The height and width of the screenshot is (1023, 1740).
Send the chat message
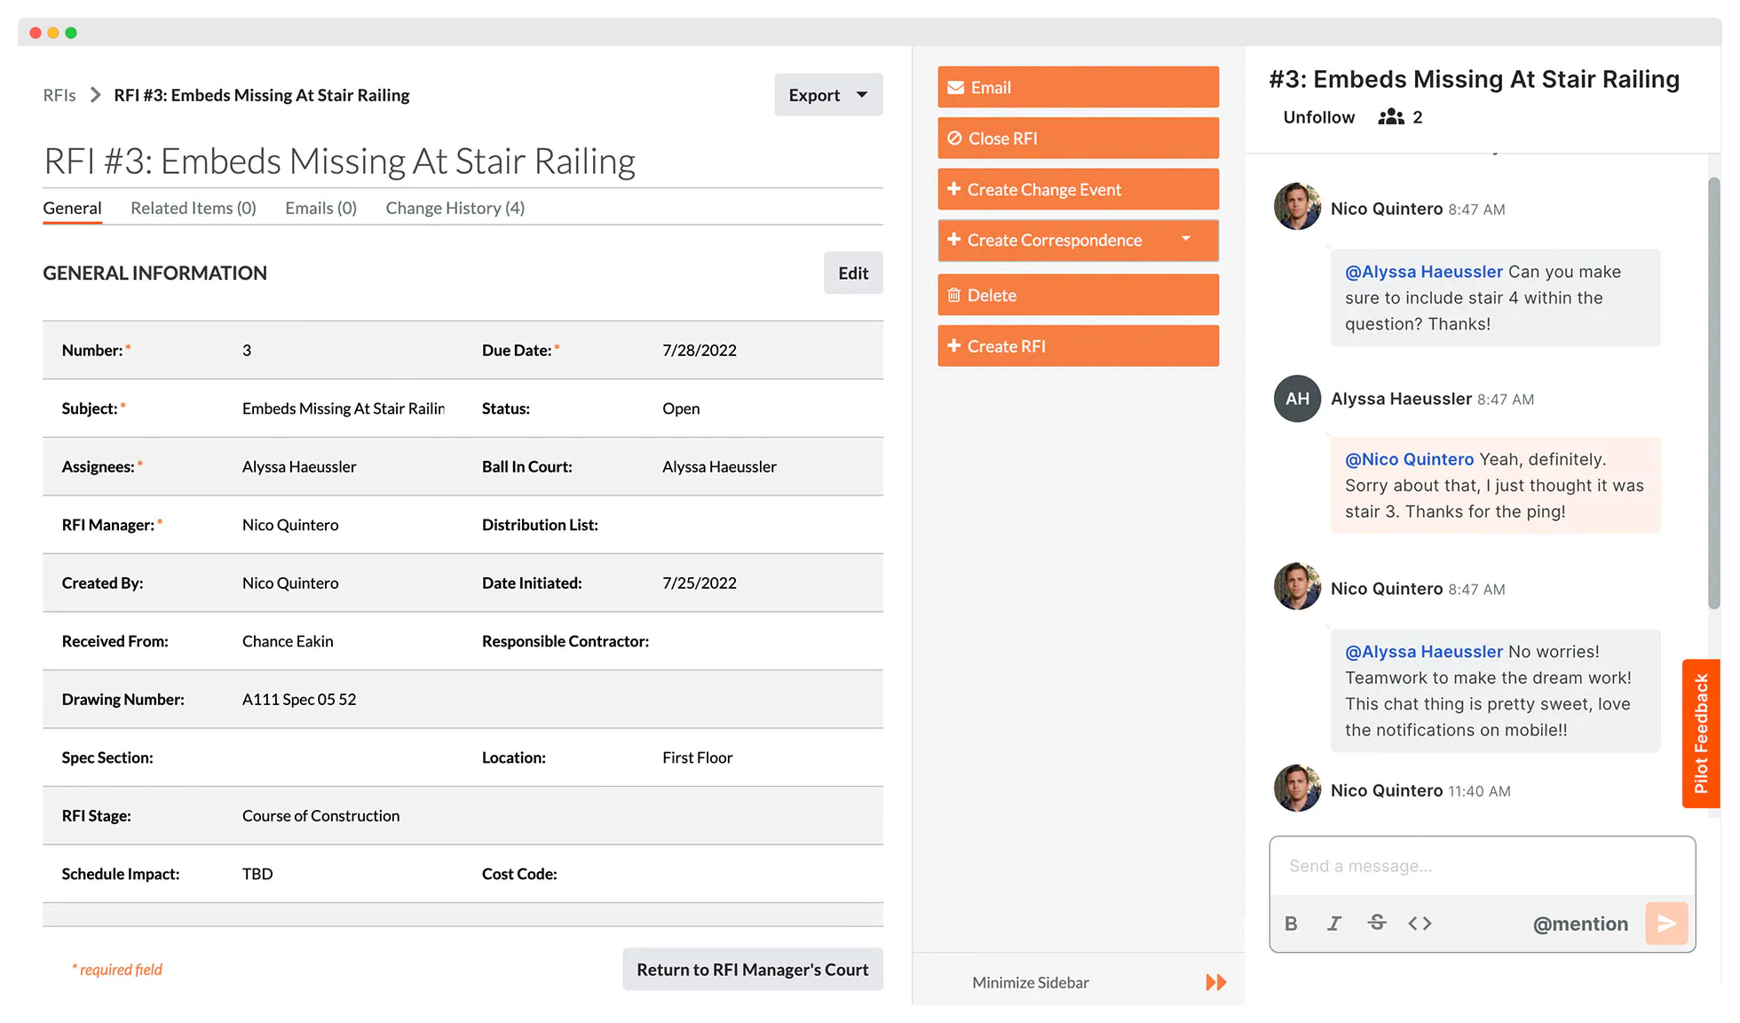coord(1666,924)
